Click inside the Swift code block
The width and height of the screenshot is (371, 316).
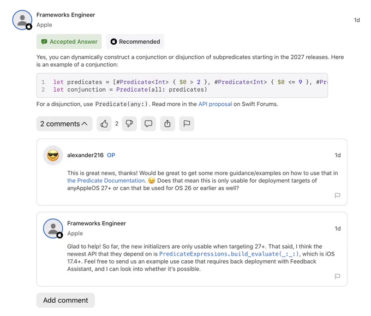tap(182, 86)
